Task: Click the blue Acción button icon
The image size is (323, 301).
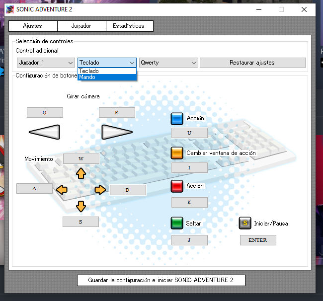Action: coord(177,119)
